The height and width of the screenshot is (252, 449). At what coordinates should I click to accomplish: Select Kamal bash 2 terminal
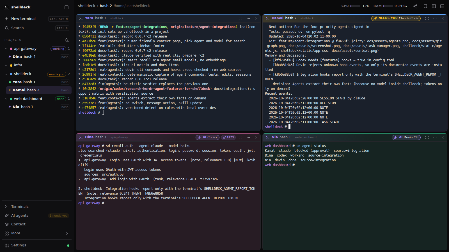point(39,90)
